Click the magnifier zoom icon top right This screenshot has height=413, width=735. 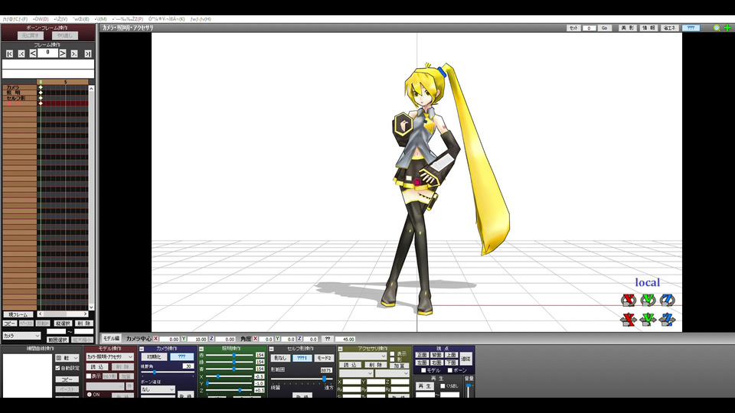click(717, 28)
